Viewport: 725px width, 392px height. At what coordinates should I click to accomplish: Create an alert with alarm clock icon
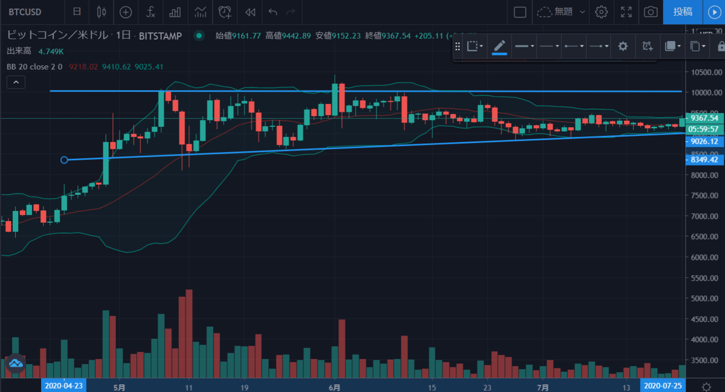click(225, 11)
